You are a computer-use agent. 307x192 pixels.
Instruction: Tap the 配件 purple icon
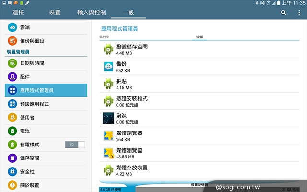pos(12,77)
